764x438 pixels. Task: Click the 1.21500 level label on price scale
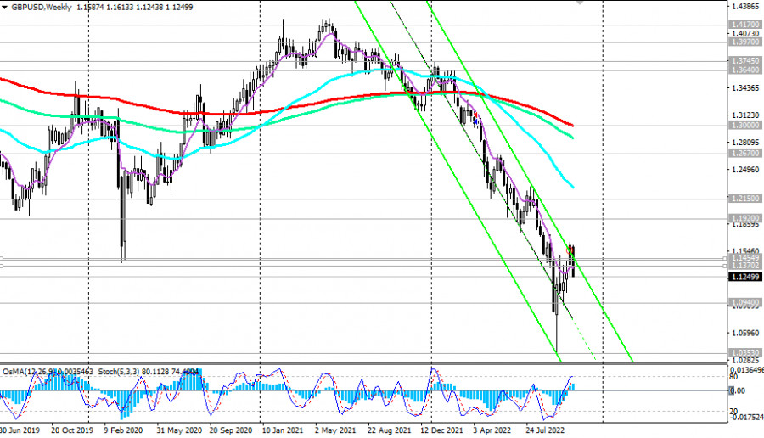(x=744, y=198)
